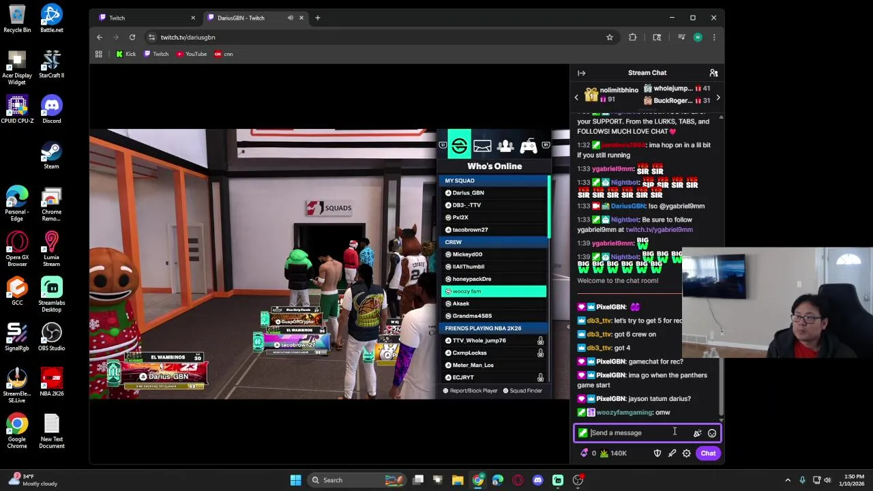Image resolution: width=873 pixels, height=491 pixels.
Task: Open the emote picker
Action: click(x=712, y=433)
